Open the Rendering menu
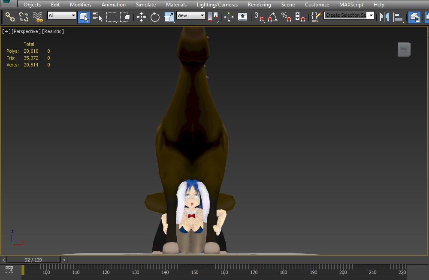Screen dimensions: 429x280 tap(259, 5)
